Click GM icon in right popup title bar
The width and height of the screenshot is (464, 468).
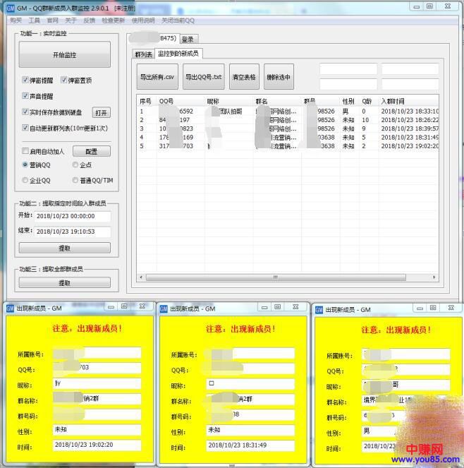pos(319,310)
